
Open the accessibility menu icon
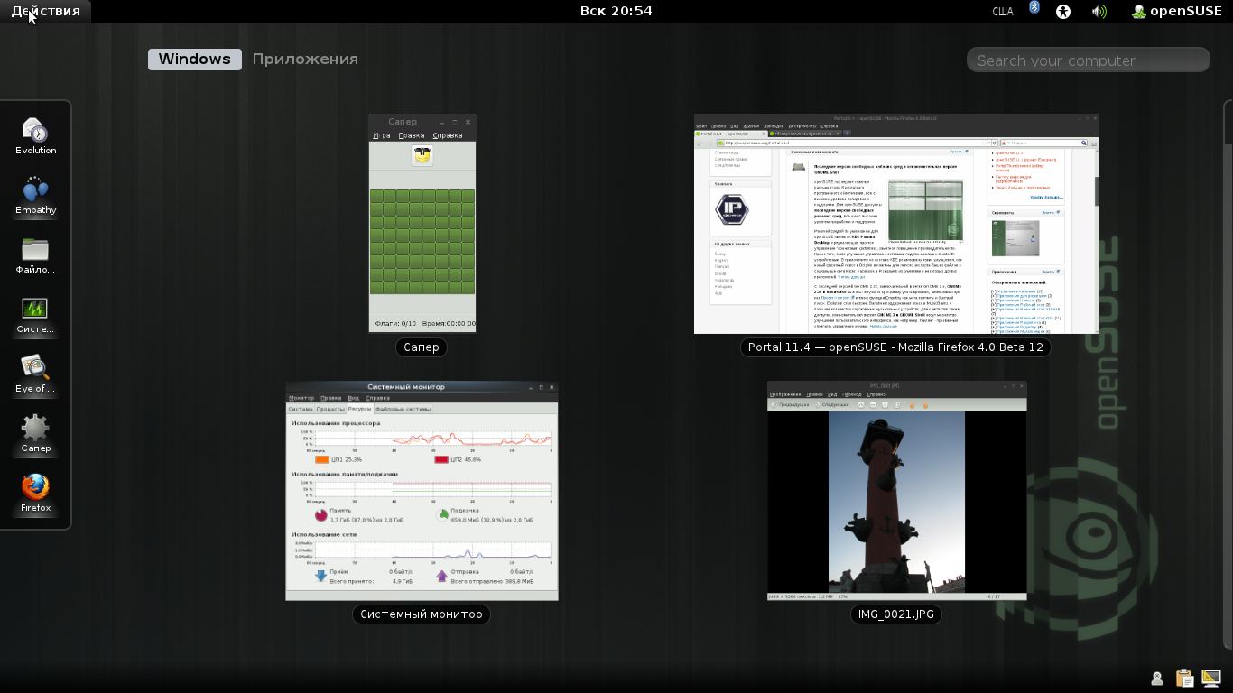(1063, 12)
